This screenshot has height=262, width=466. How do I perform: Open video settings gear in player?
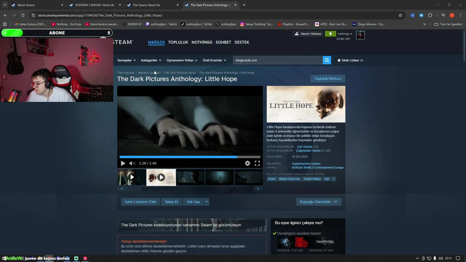tap(248, 163)
